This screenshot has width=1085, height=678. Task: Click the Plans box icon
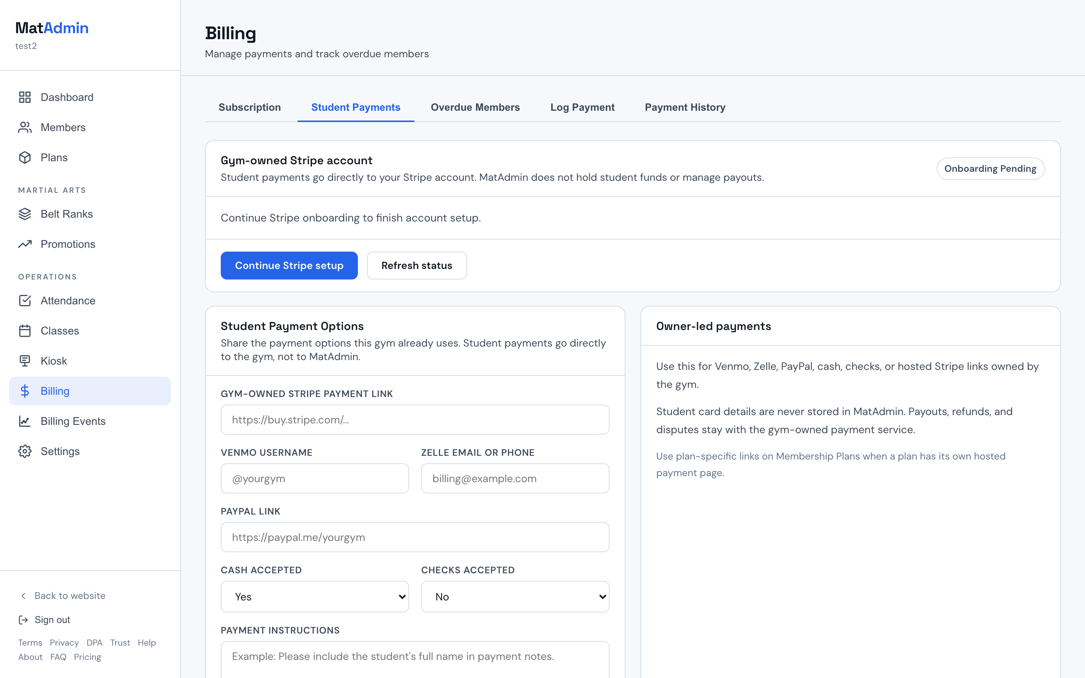[x=24, y=157]
